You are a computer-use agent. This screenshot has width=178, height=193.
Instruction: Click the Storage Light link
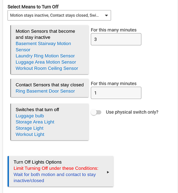pos(29,128)
